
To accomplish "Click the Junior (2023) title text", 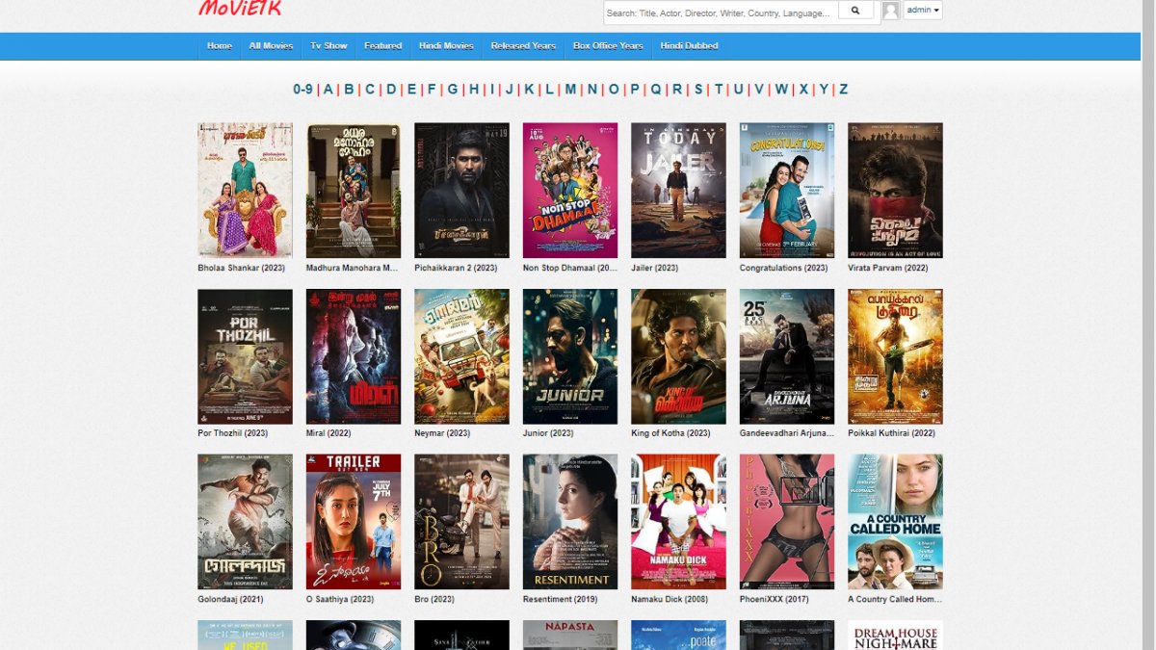I will (x=548, y=433).
